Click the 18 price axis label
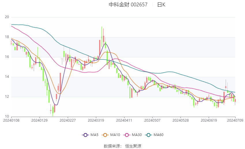The image size is (245, 149). (7, 37)
